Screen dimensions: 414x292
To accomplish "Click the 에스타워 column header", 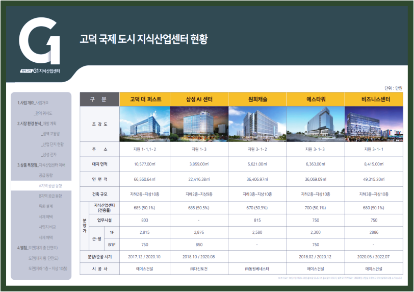I will click(x=316, y=100).
